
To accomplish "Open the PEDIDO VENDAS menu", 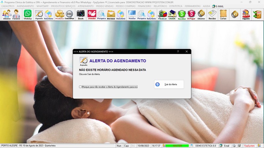I will [x=105, y=6].
